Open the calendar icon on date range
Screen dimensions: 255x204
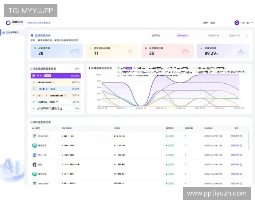246,35
